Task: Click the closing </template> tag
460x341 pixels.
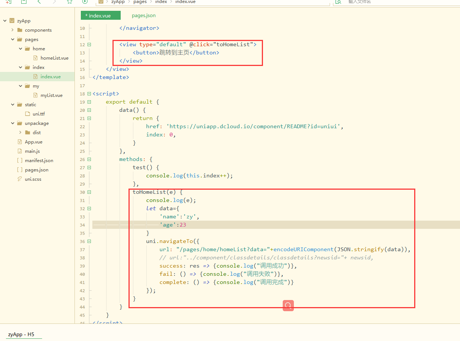Action: (x=111, y=78)
